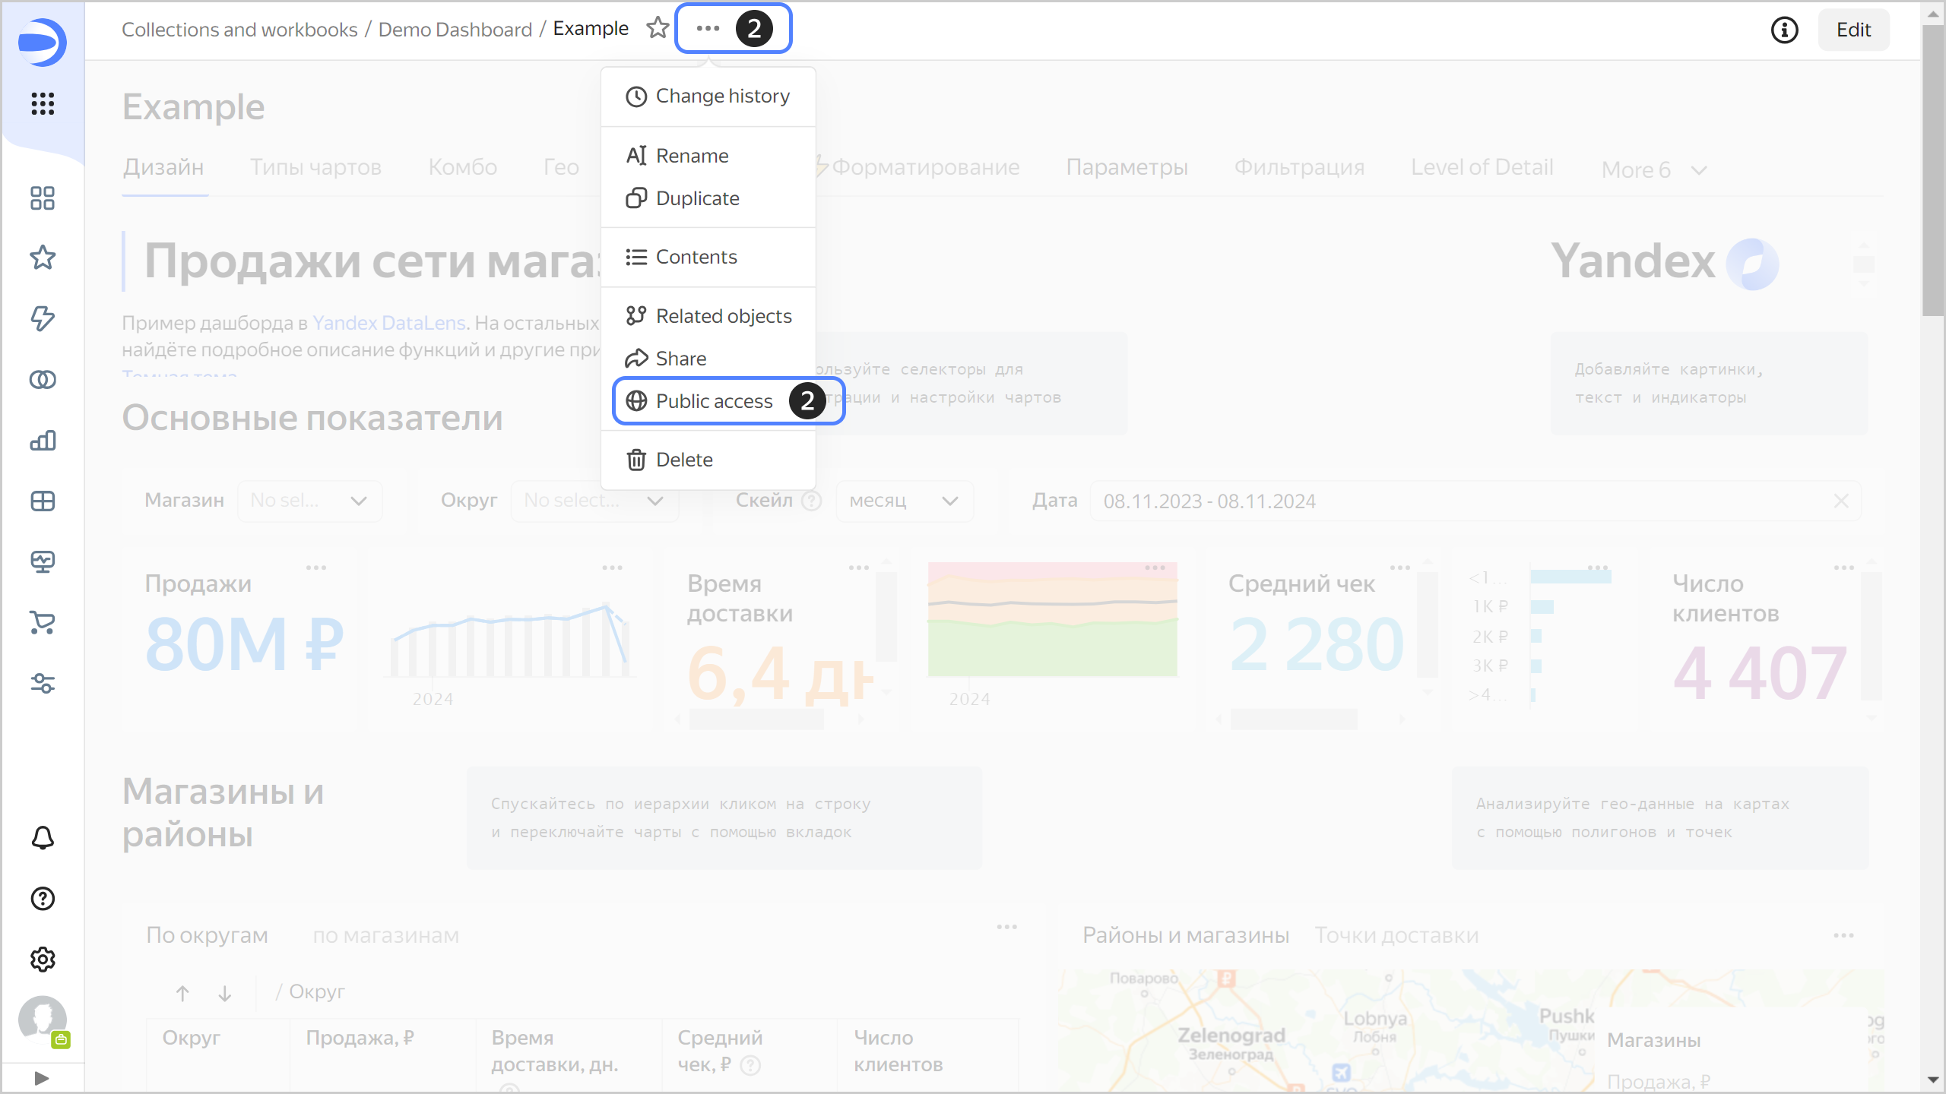Clear the date range with the X

1840,501
